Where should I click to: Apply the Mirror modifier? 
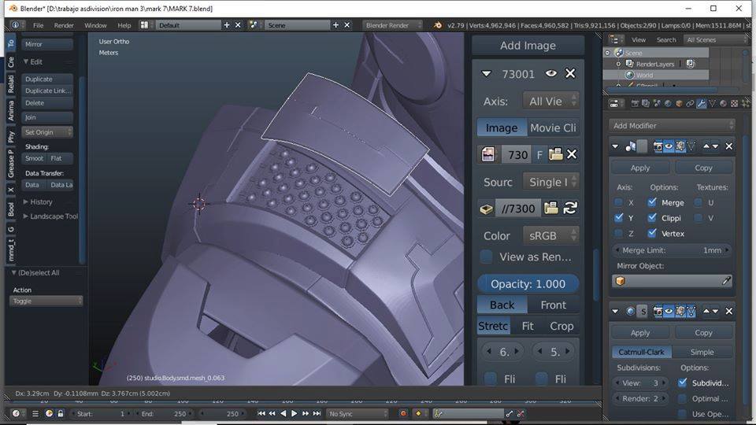click(x=639, y=168)
